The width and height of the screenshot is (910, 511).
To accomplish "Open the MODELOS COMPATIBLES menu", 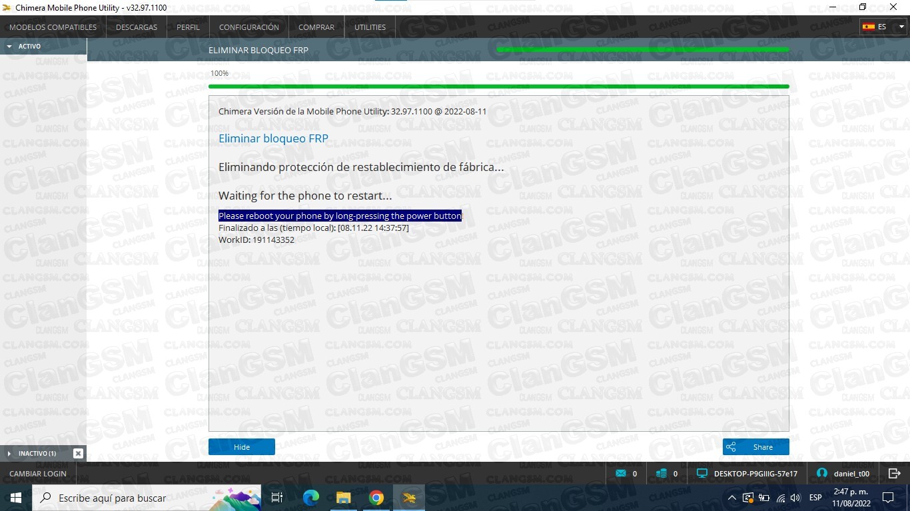I will (53, 27).
